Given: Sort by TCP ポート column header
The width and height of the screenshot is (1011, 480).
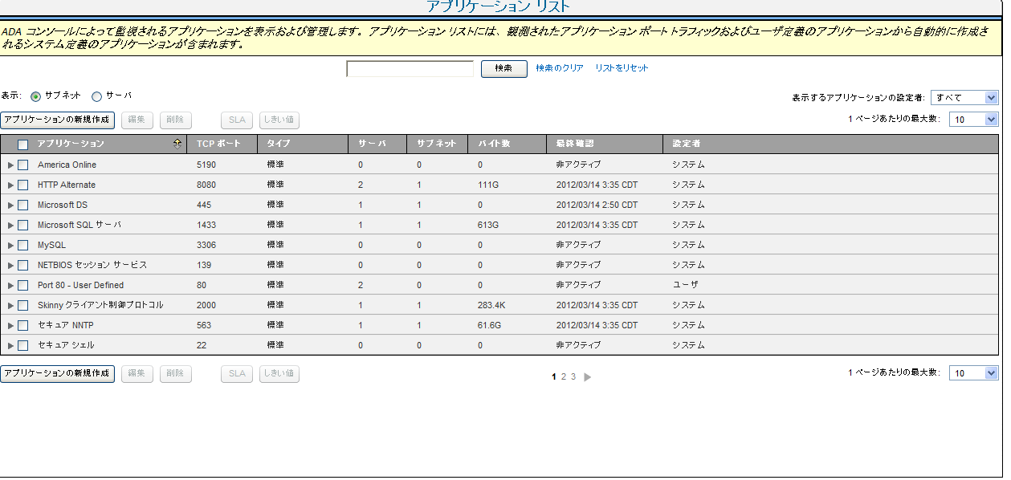Looking at the screenshot, I should click(218, 144).
